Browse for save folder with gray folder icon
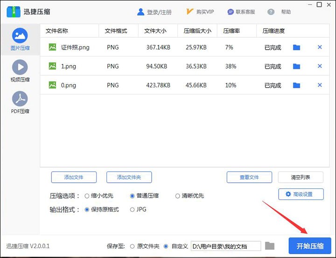This screenshot has height=258, width=336. click(270, 246)
